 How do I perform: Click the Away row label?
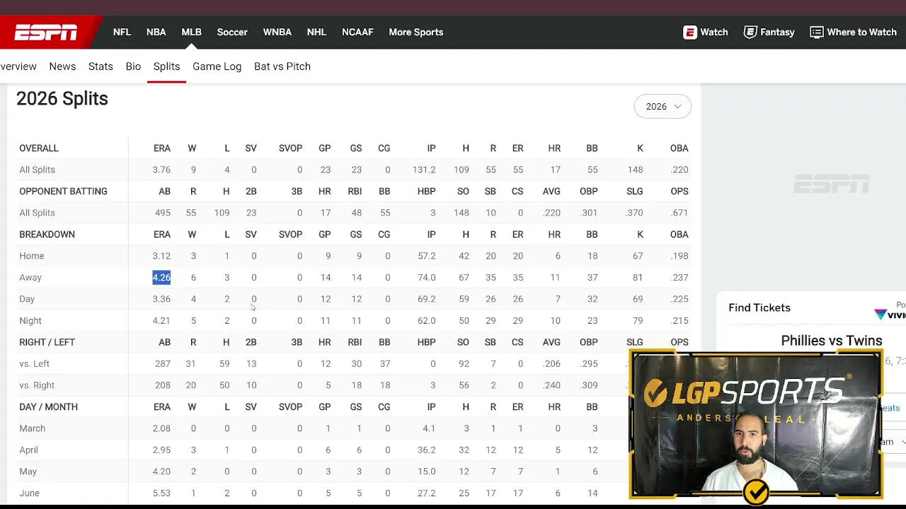(30, 278)
